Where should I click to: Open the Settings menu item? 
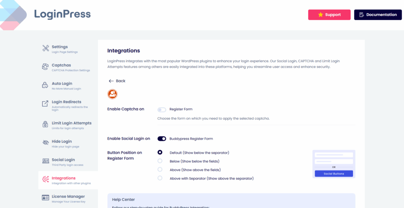(x=68, y=49)
